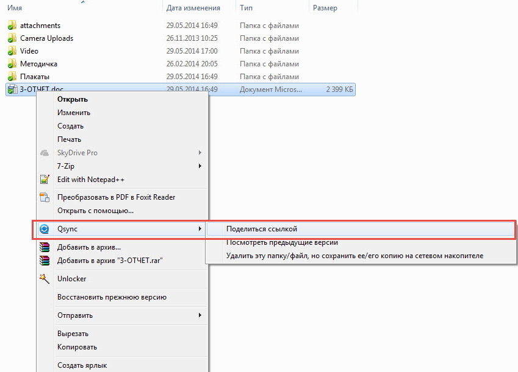518x372 pixels.
Task: Click the Notepad++ icon in the menu
Action: click(x=45, y=180)
